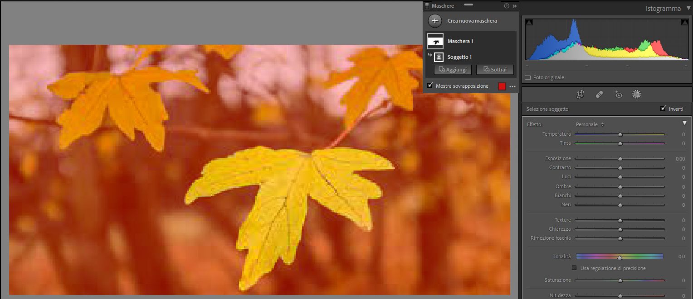Click the Luci slider handle
Viewport: 693px width, 299px height.
(620, 177)
